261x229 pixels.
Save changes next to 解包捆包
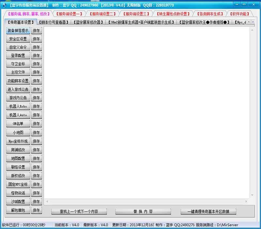tap(36, 210)
